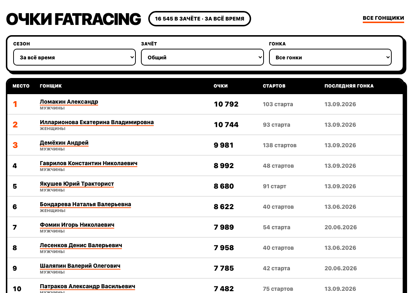Open the Все гонщики link

[x=383, y=18]
